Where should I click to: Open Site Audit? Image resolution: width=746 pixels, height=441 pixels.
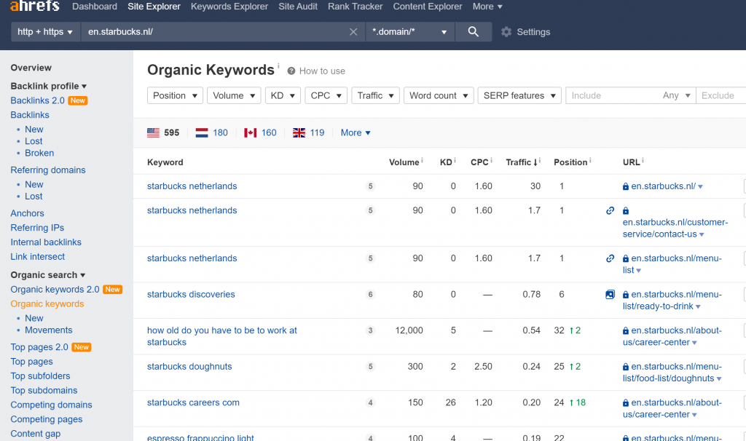pyautogui.click(x=298, y=6)
